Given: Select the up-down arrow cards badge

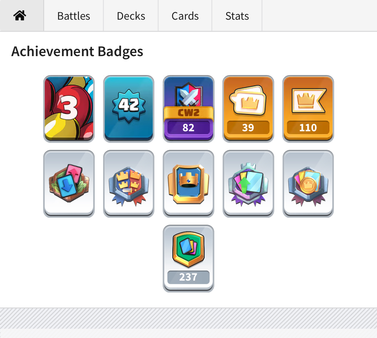Looking at the screenshot, I should [x=69, y=184].
